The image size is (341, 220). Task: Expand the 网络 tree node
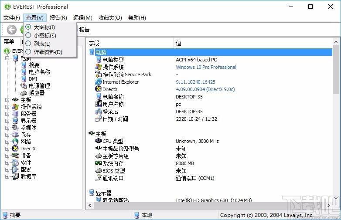click(x=7, y=142)
